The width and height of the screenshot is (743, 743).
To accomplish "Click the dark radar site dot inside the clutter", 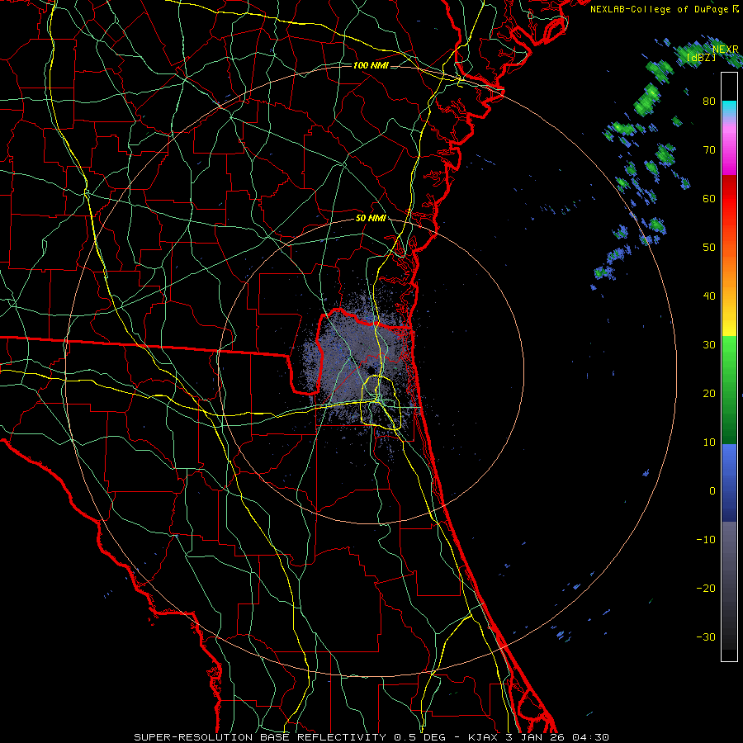I will coord(371,371).
